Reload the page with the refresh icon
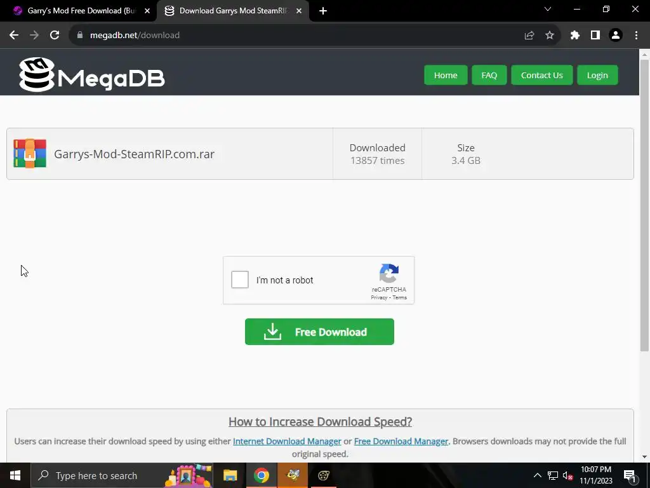Viewport: 650px width, 488px height. click(55, 36)
